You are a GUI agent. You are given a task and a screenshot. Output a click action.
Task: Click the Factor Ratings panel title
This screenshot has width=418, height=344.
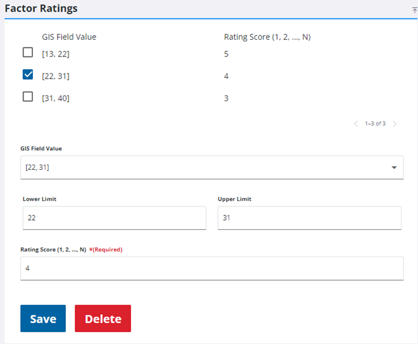click(x=41, y=9)
